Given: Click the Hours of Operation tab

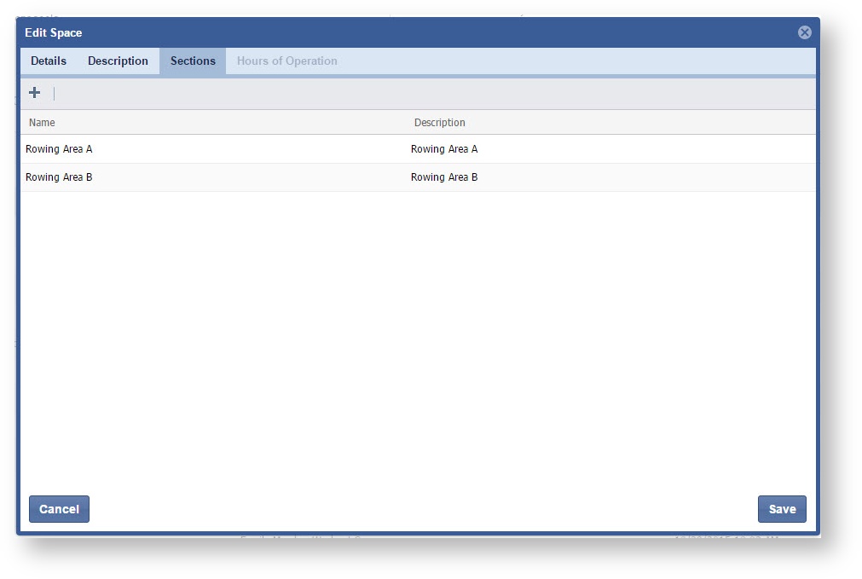Looking at the screenshot, I should pyautogui.click(x=286, y=61).
